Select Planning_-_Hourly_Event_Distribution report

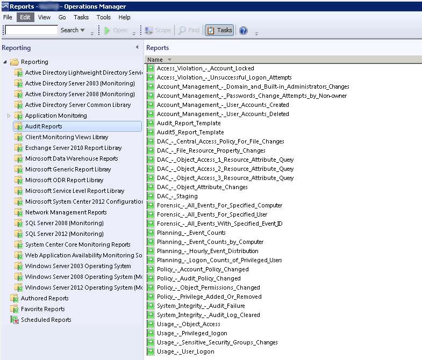(x=208, y=251)
